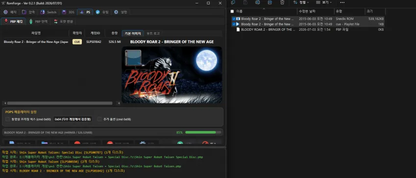Click the paste icon in Explorer toolbar
416x178 pixels.
(x=245, y=2)
